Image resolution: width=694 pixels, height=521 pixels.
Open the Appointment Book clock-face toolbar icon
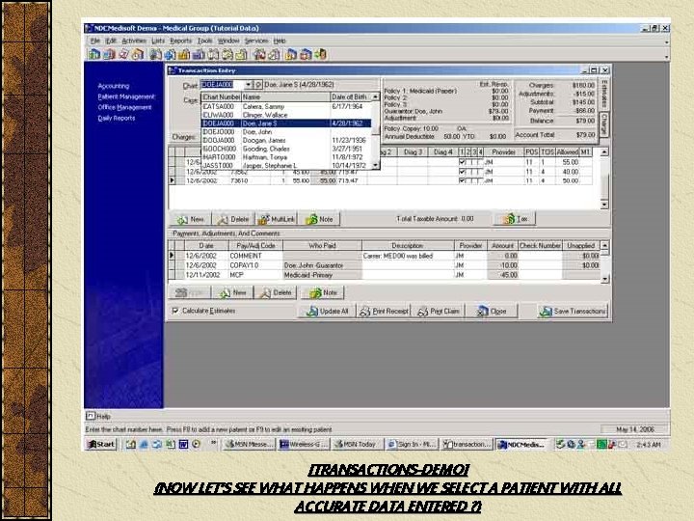[138, 54]
